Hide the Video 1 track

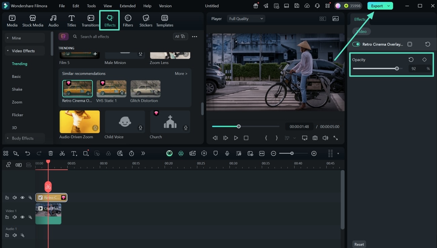tap(22, 217)
